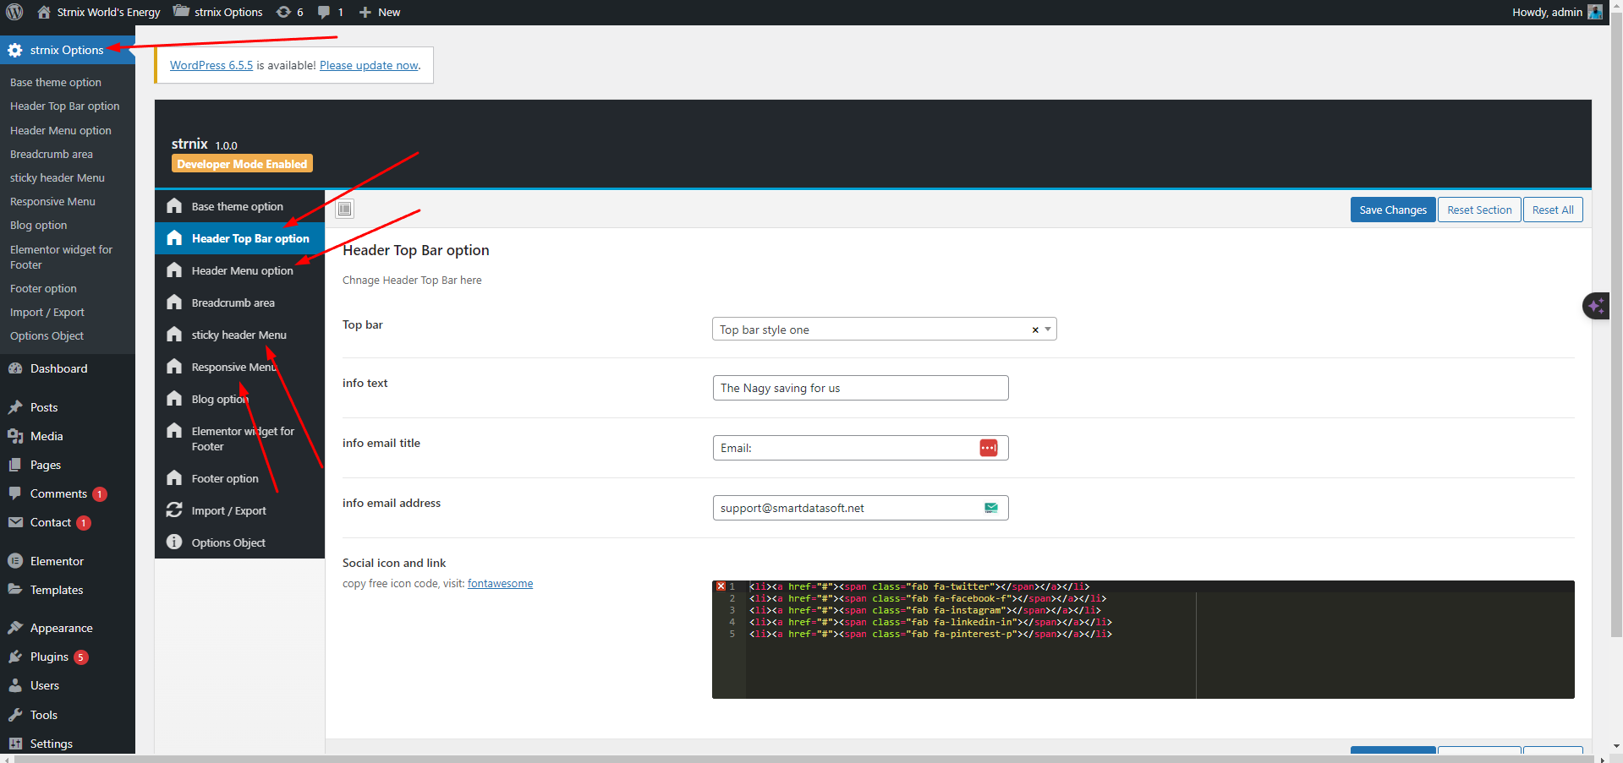This screenshot has height=763, width=1623.
Task: Click the Reset Section button
Action: [x=1479, y=210]
